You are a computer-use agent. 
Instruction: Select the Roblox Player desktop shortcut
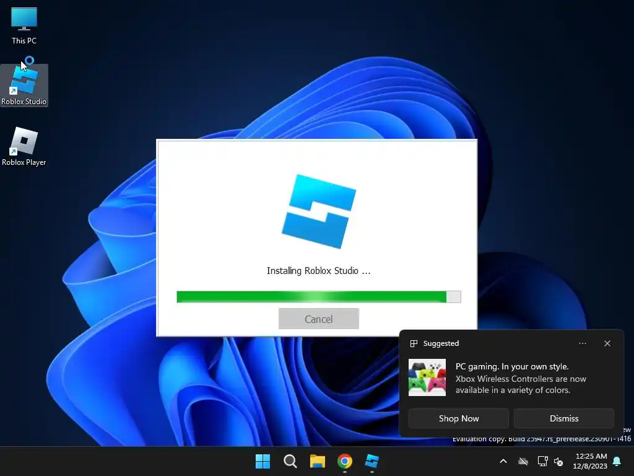pos(24,146)
